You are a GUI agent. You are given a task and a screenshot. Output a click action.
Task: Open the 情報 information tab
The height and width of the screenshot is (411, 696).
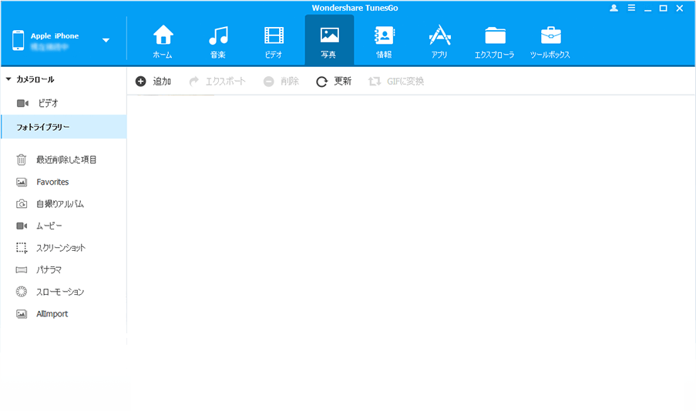click(x=384, y=42)
